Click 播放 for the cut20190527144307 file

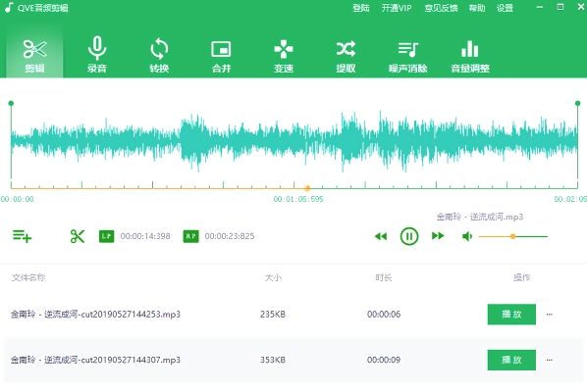(x=511, y=360)
